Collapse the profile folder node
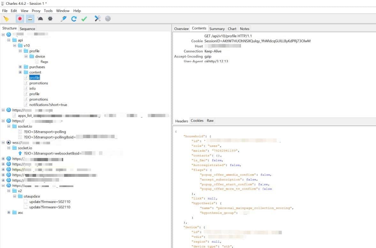Image resolution: width=376 pixels, height=248 pixels. (20, 51)
